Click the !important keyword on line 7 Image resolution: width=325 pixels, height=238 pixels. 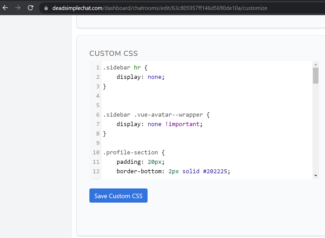(183, 124)
